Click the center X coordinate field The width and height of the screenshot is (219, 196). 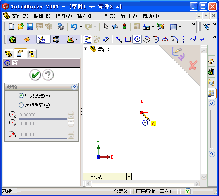click(43, 115)
